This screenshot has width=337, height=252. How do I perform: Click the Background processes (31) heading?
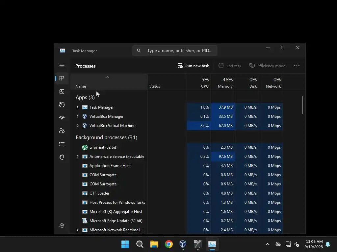tap(106, 137)
